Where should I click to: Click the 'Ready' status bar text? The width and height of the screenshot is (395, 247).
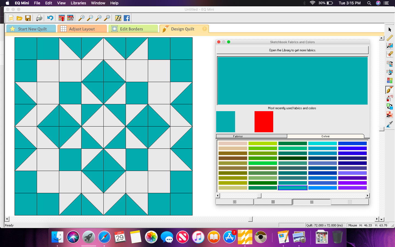click(x=9, y=225)
